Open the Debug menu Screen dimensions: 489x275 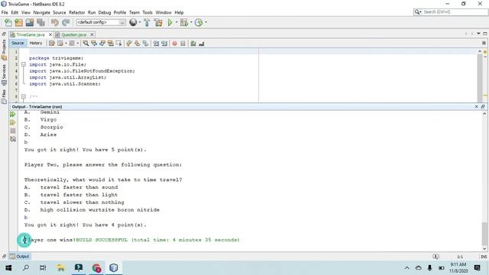[105, 12]
